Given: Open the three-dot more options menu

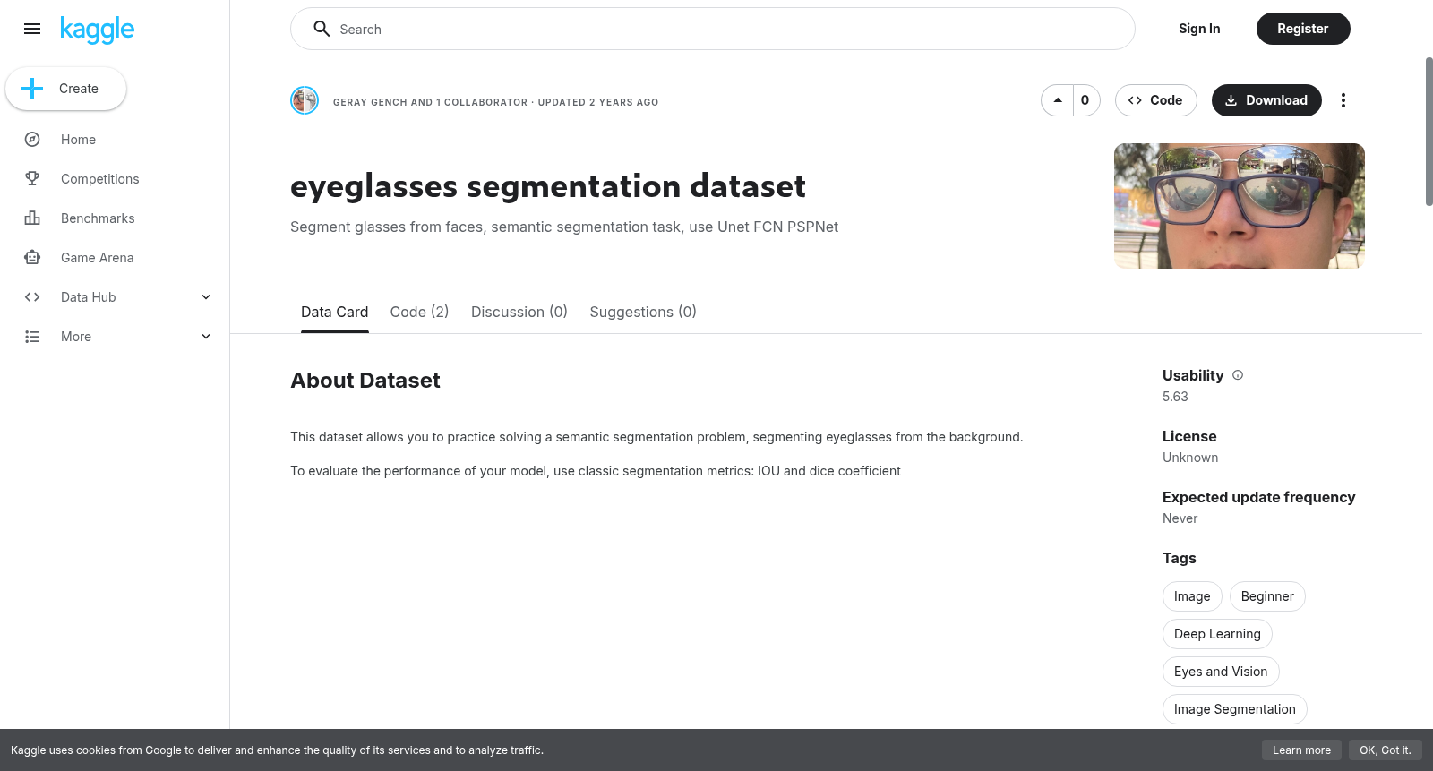Looking at the screenshot, I should pos(1343,100).
